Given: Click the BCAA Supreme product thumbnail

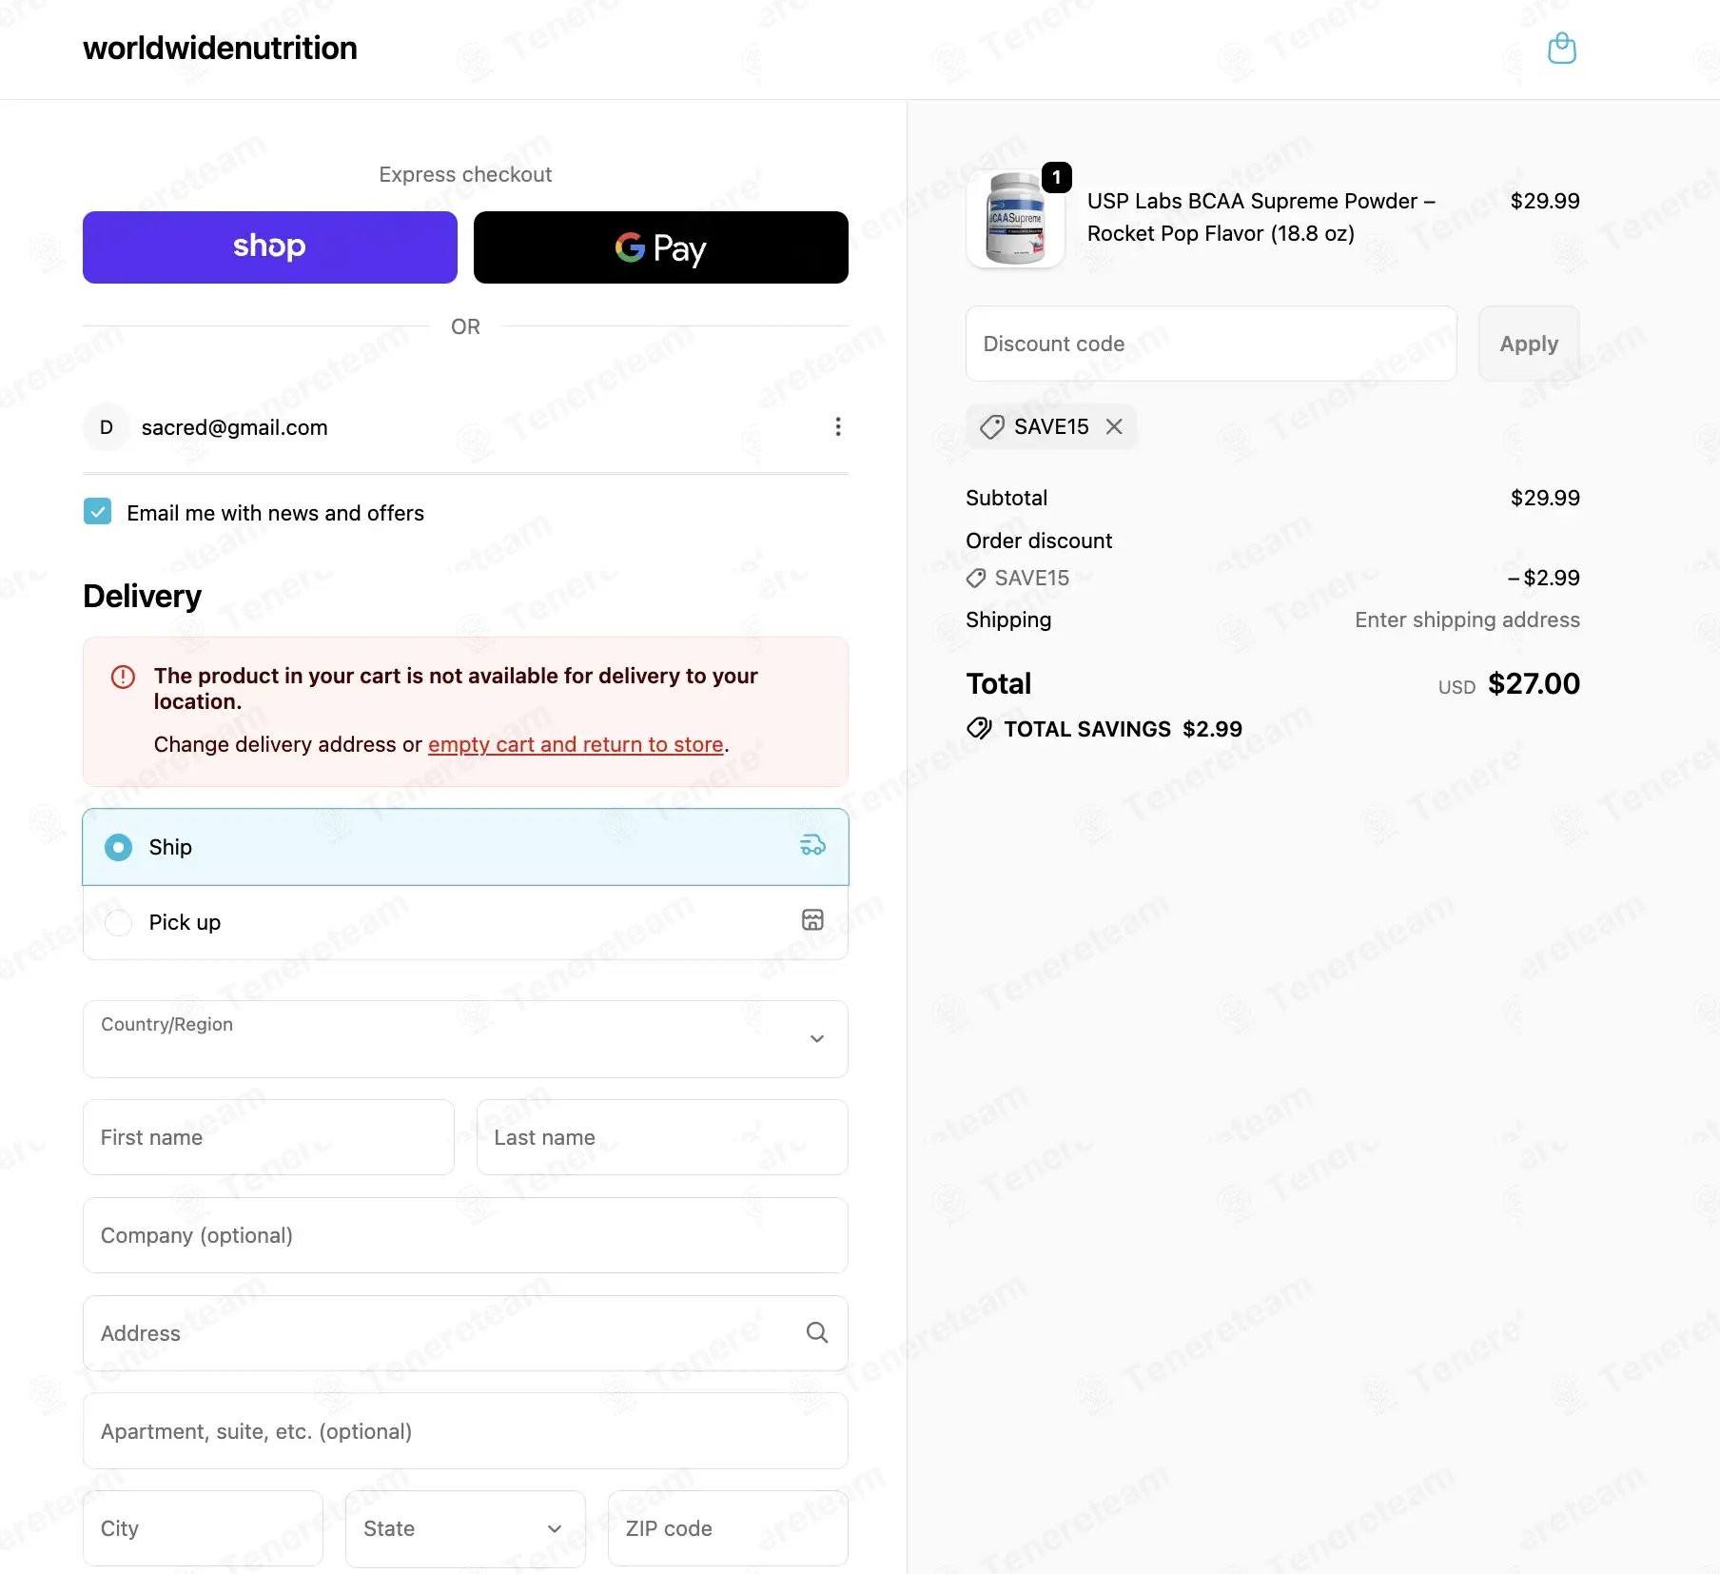Looking at the screenshot, I should pyautogui.click(x=1015, y=220).
